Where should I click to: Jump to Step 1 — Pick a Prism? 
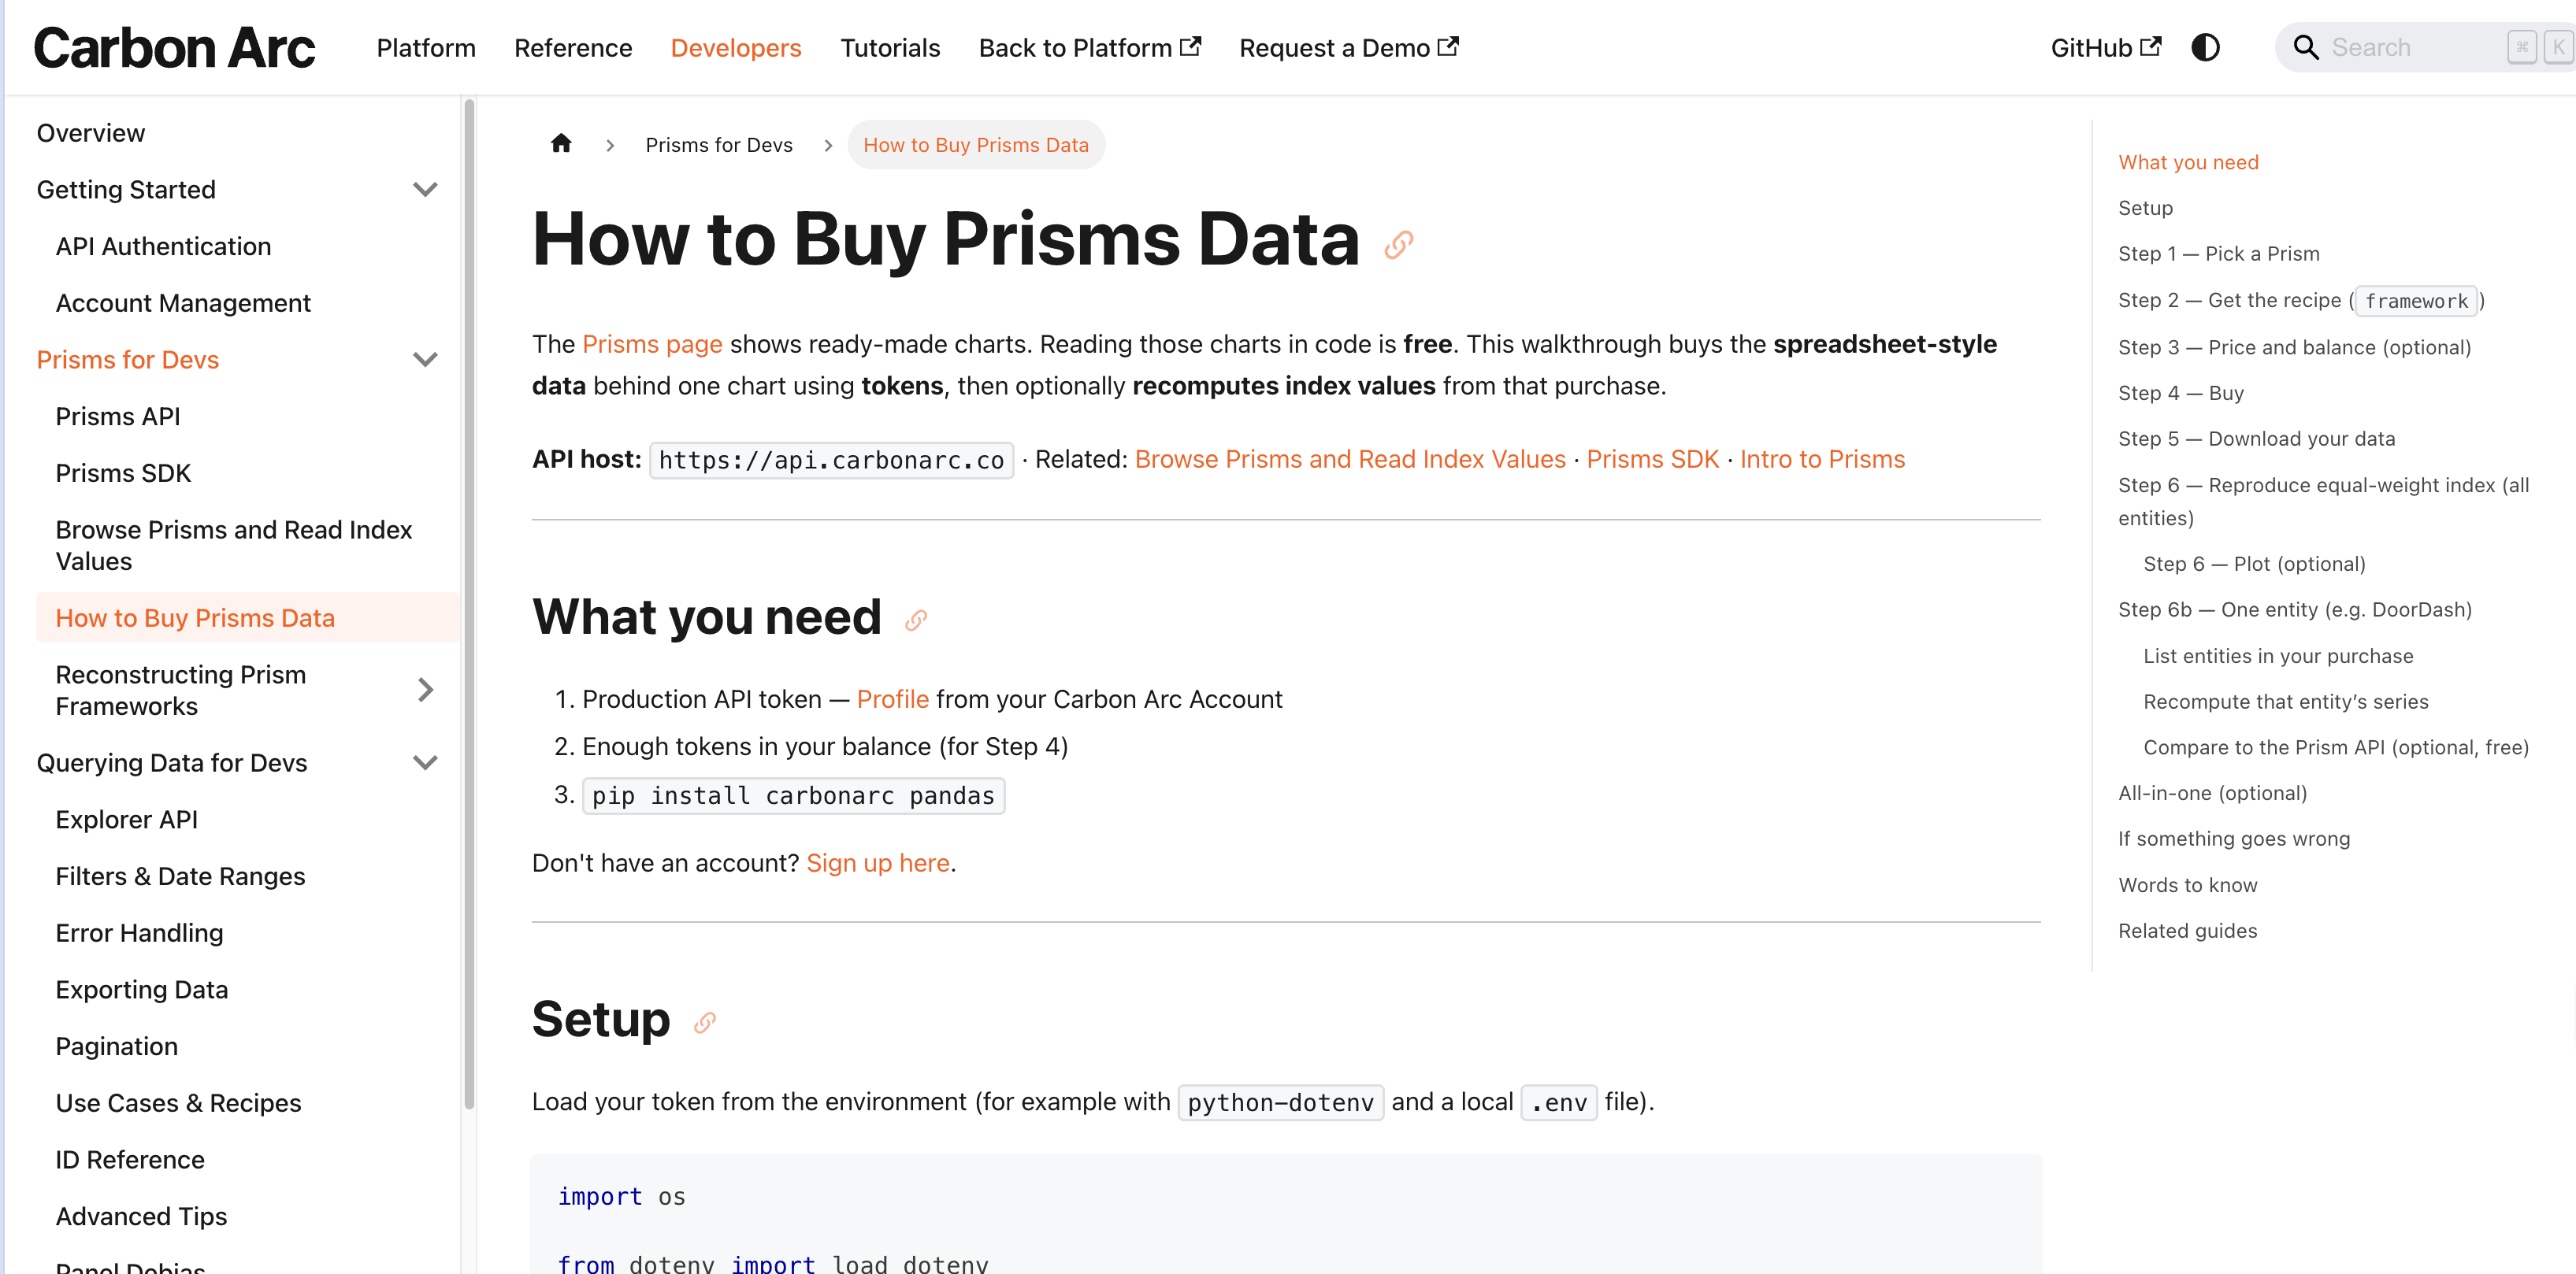pos(2219,254)
